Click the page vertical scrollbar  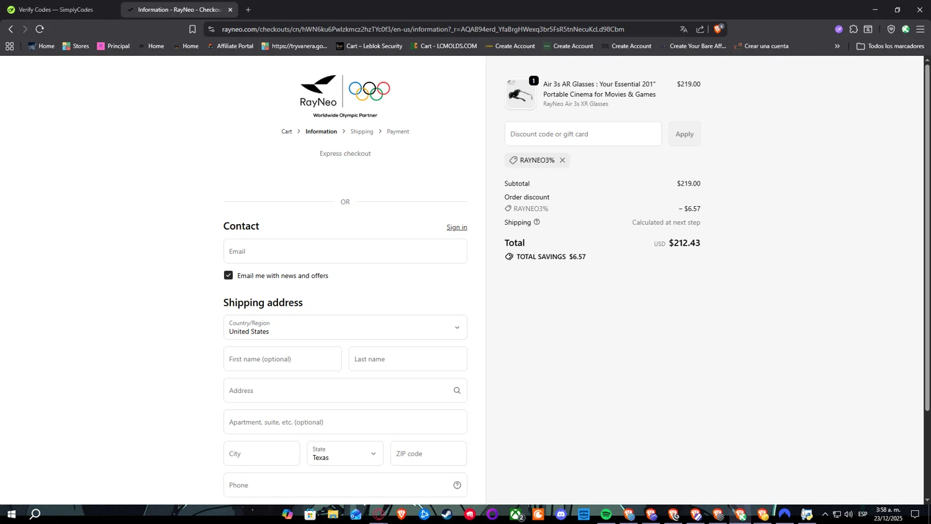pos(927,236)
